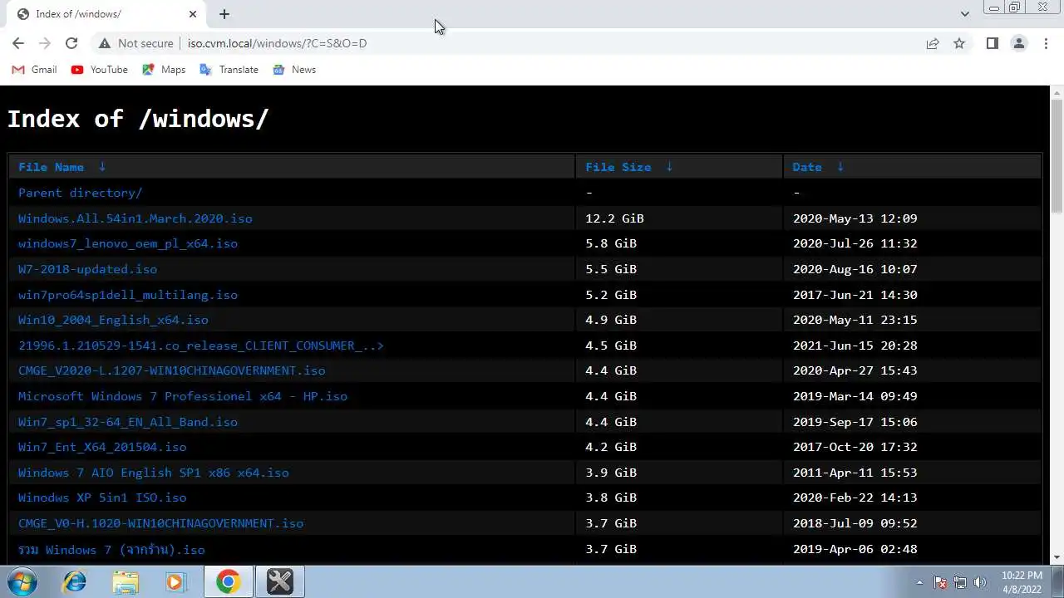The image size is (1064, 598).
Task: Download windows7_lenovo_oem_pl_x64.iso
Action: click(x=128, y=243)
